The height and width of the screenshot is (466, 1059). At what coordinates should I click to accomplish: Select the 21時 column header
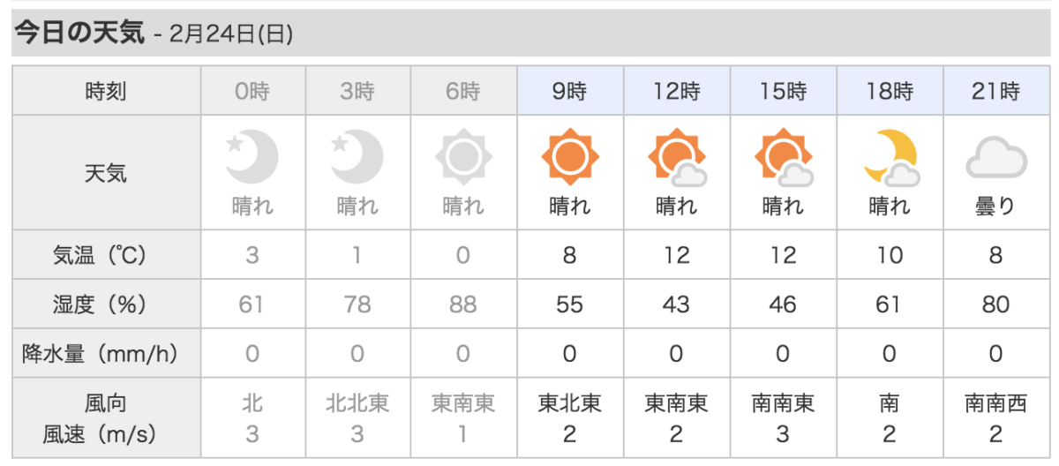(995, 91)
